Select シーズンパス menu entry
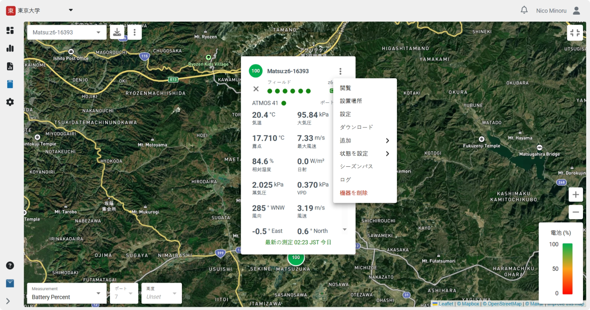Viewport: 590px width, 310px height. pyautogui.click(x=365, y=167)
